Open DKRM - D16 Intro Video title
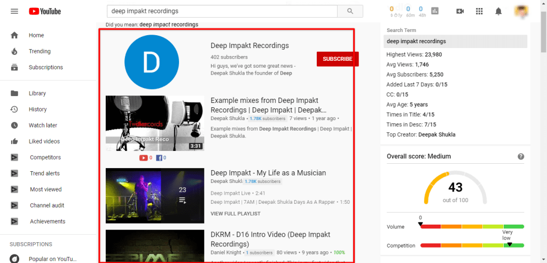547x263 pixels. coord(270,239)
